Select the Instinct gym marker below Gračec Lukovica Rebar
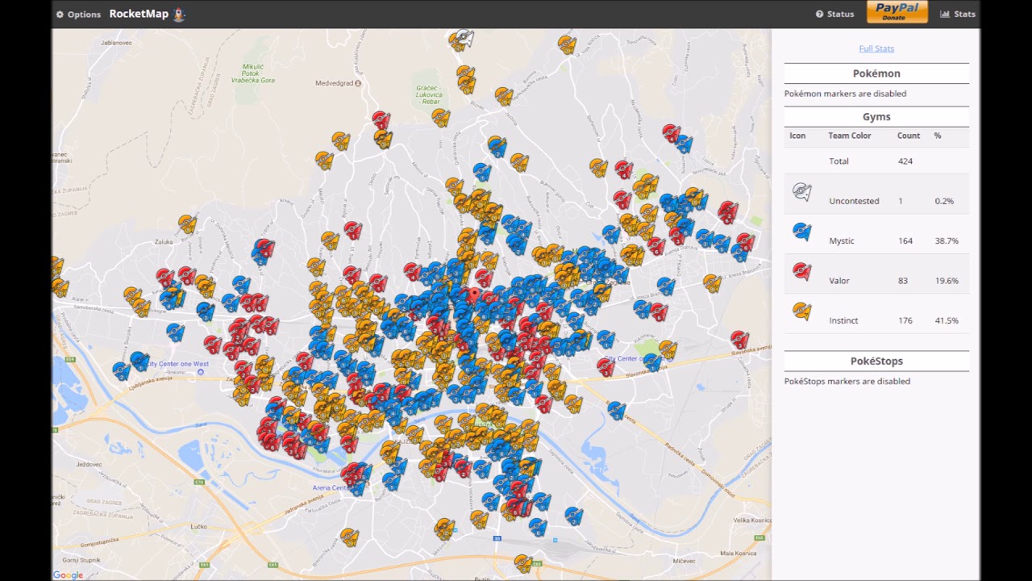 440,118
